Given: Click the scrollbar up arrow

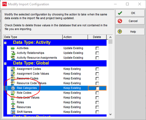Looking at the screenshot, I should (x=111, y=37).
